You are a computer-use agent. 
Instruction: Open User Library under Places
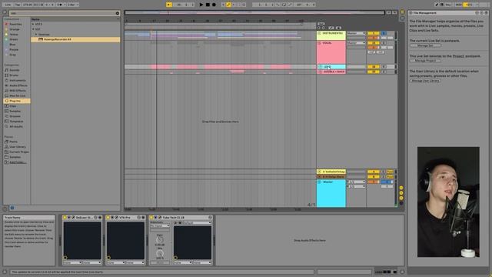(x=18, y=147)
